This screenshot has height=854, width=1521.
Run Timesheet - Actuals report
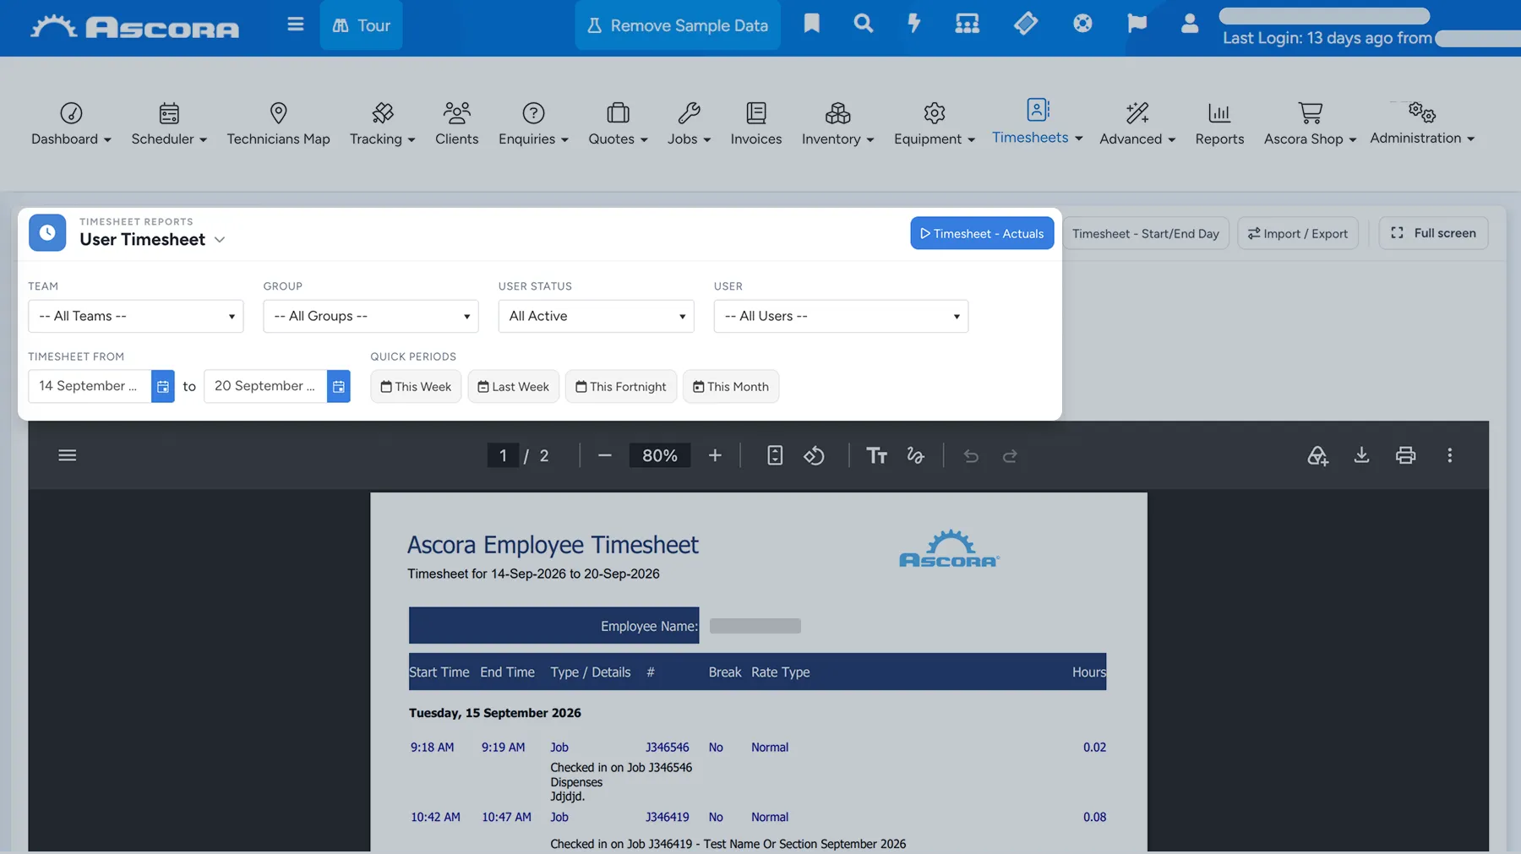tap(982, 233)
